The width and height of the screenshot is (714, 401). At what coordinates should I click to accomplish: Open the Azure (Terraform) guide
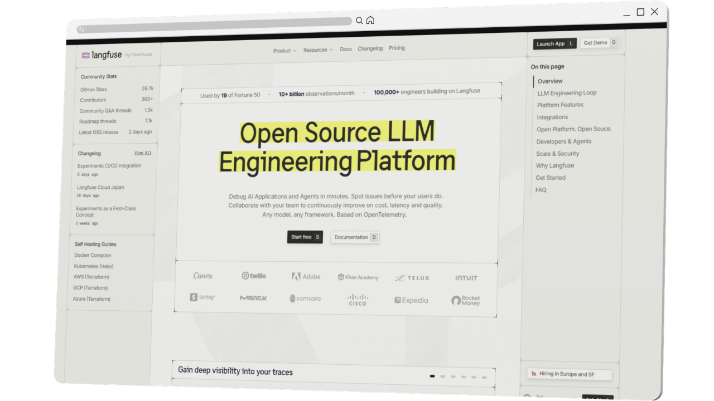[91, 299]
